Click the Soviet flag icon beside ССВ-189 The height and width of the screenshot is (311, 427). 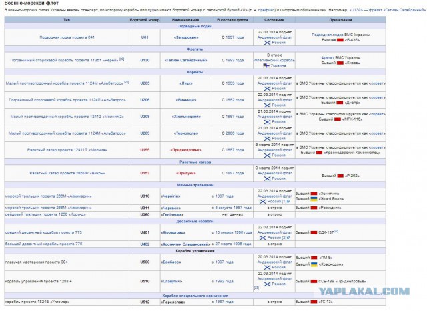point(314,282)
